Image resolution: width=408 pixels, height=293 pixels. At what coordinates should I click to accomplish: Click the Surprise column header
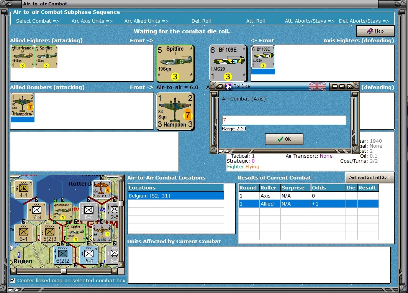point(296,188)
